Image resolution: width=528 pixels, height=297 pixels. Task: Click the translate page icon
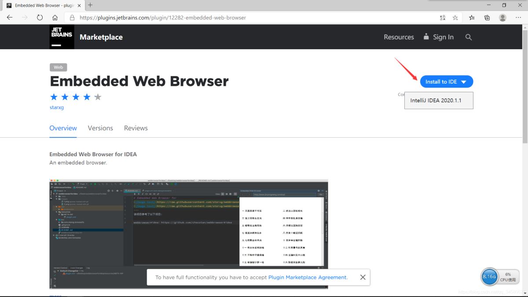443,18
